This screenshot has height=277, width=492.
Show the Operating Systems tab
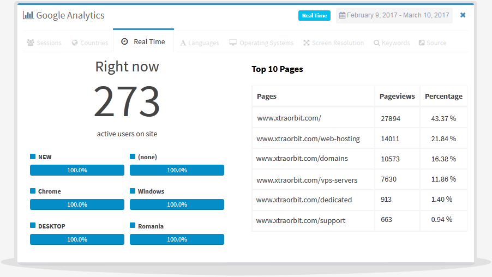tap(261, 43)
